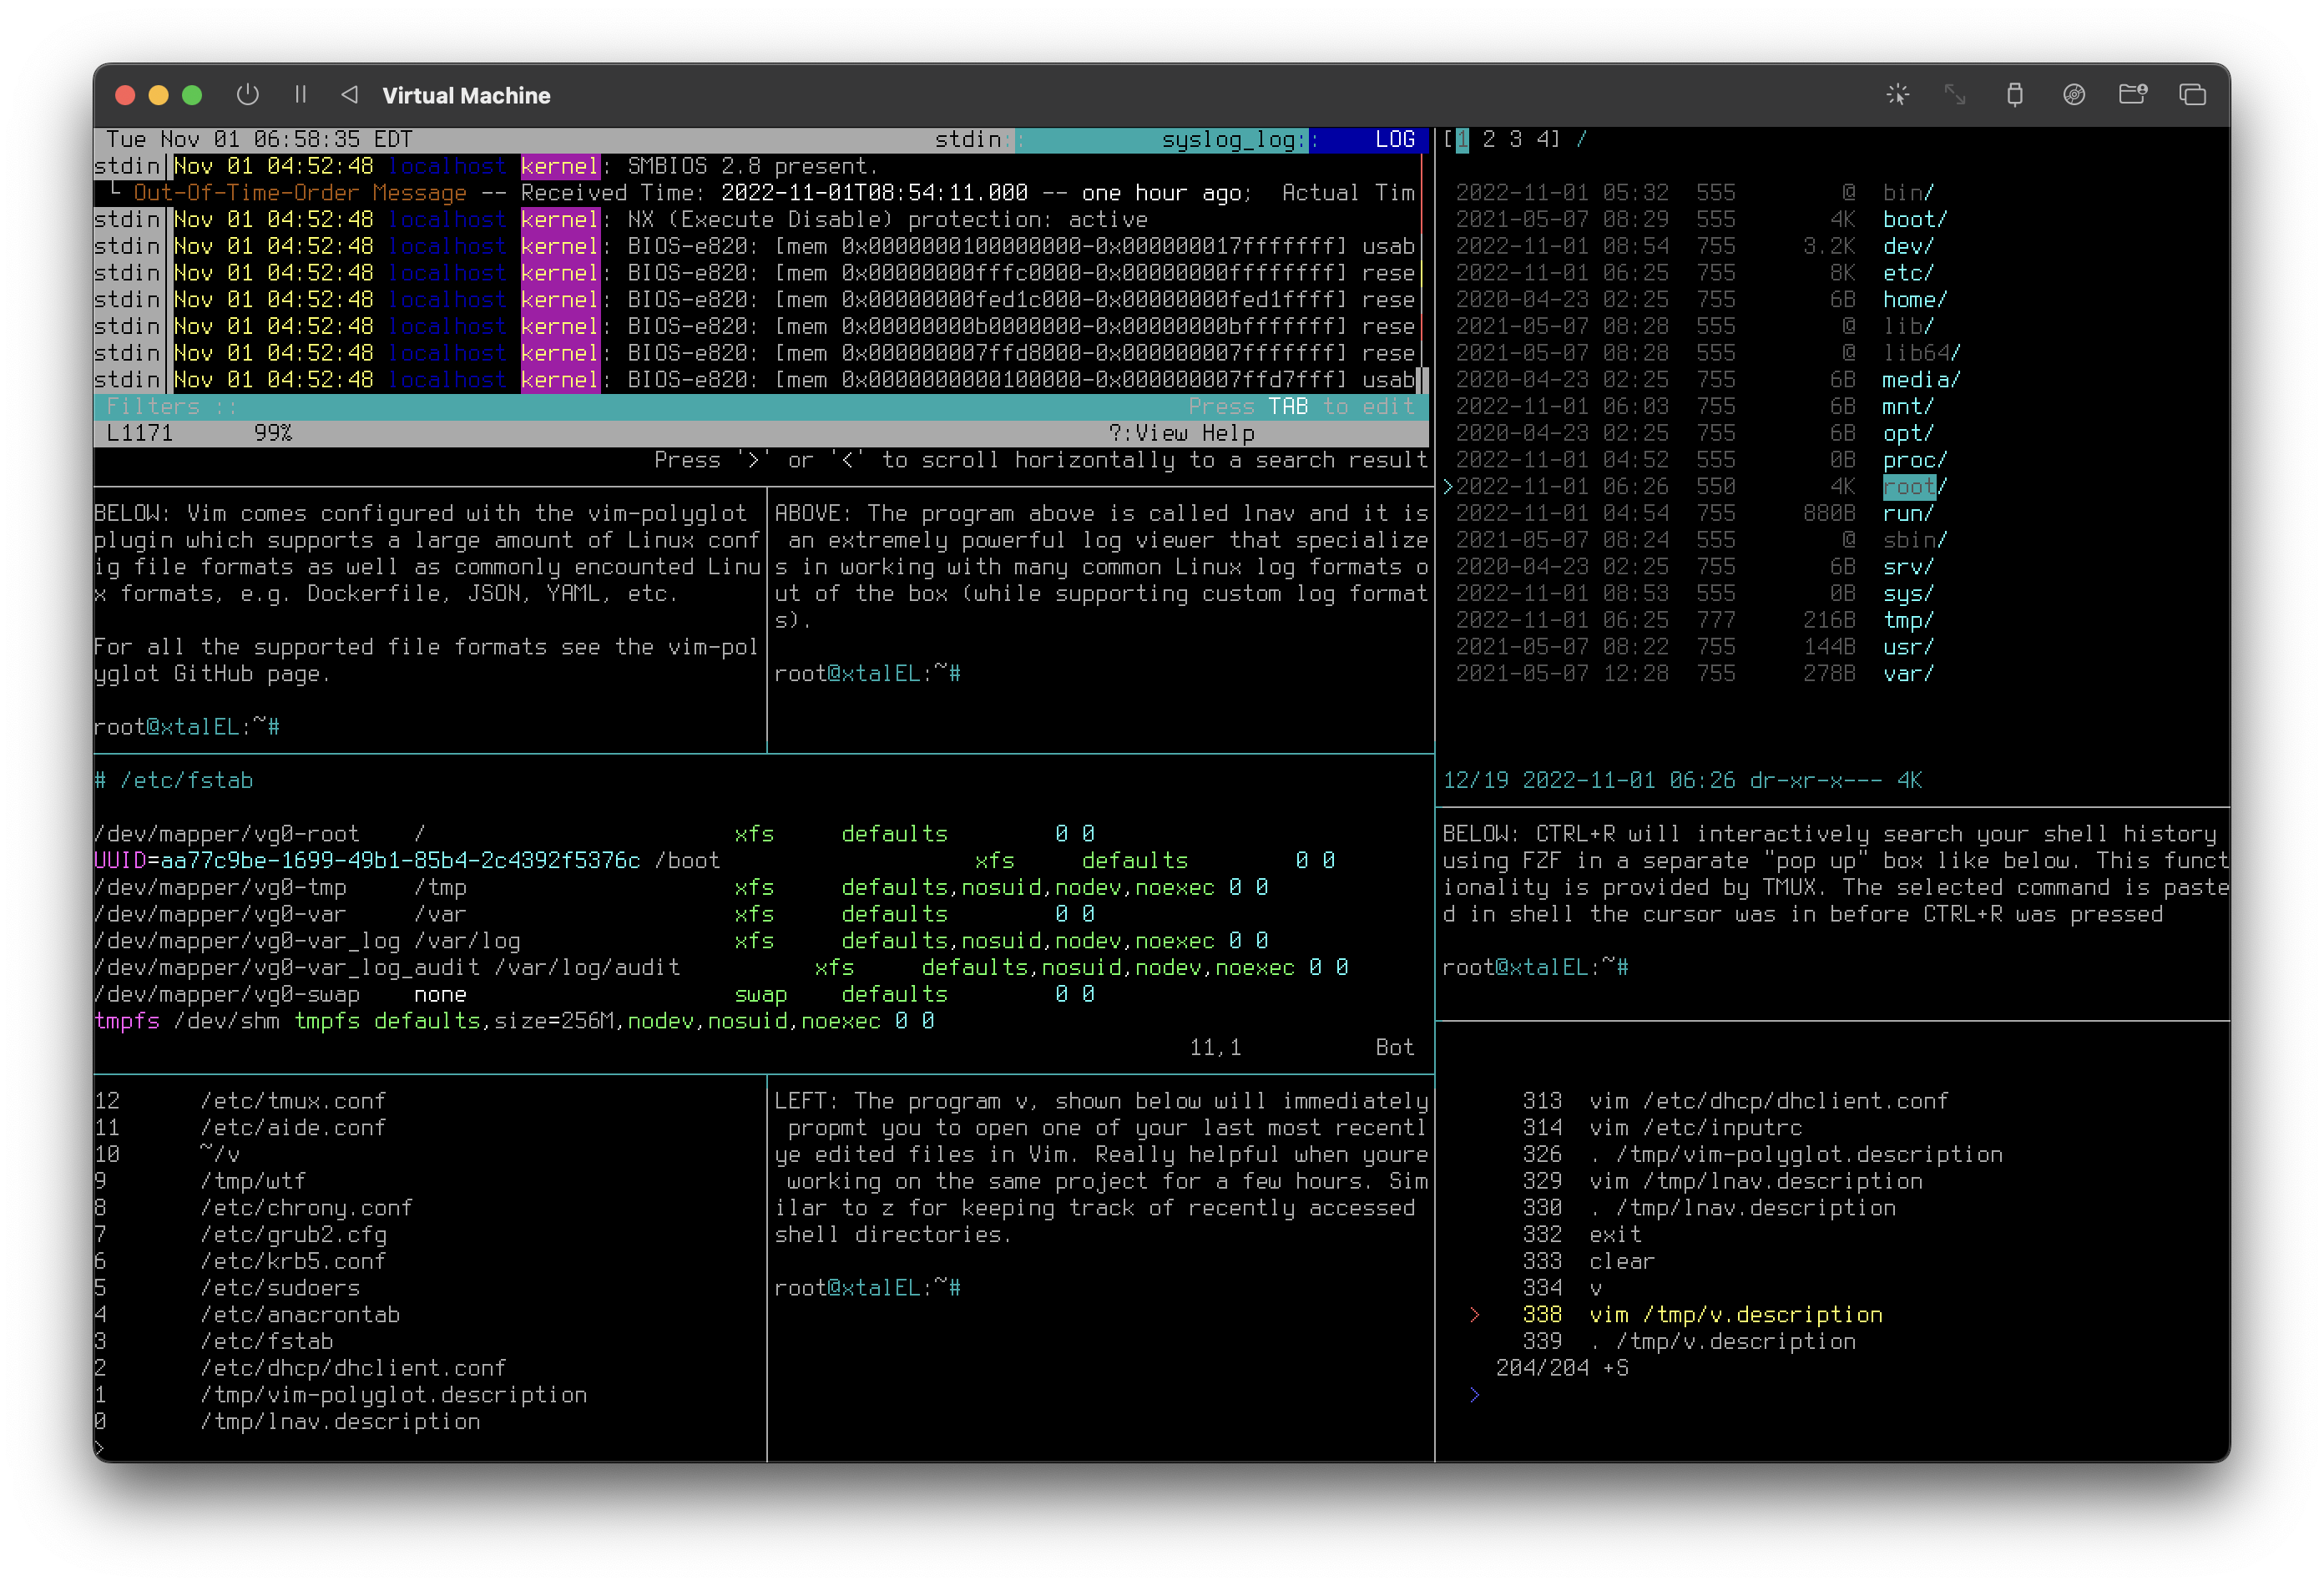This screenshot has height=1586, width=2324.
Task: Click the Out-Of-Time-Order Message line
Action: (760, 193)
